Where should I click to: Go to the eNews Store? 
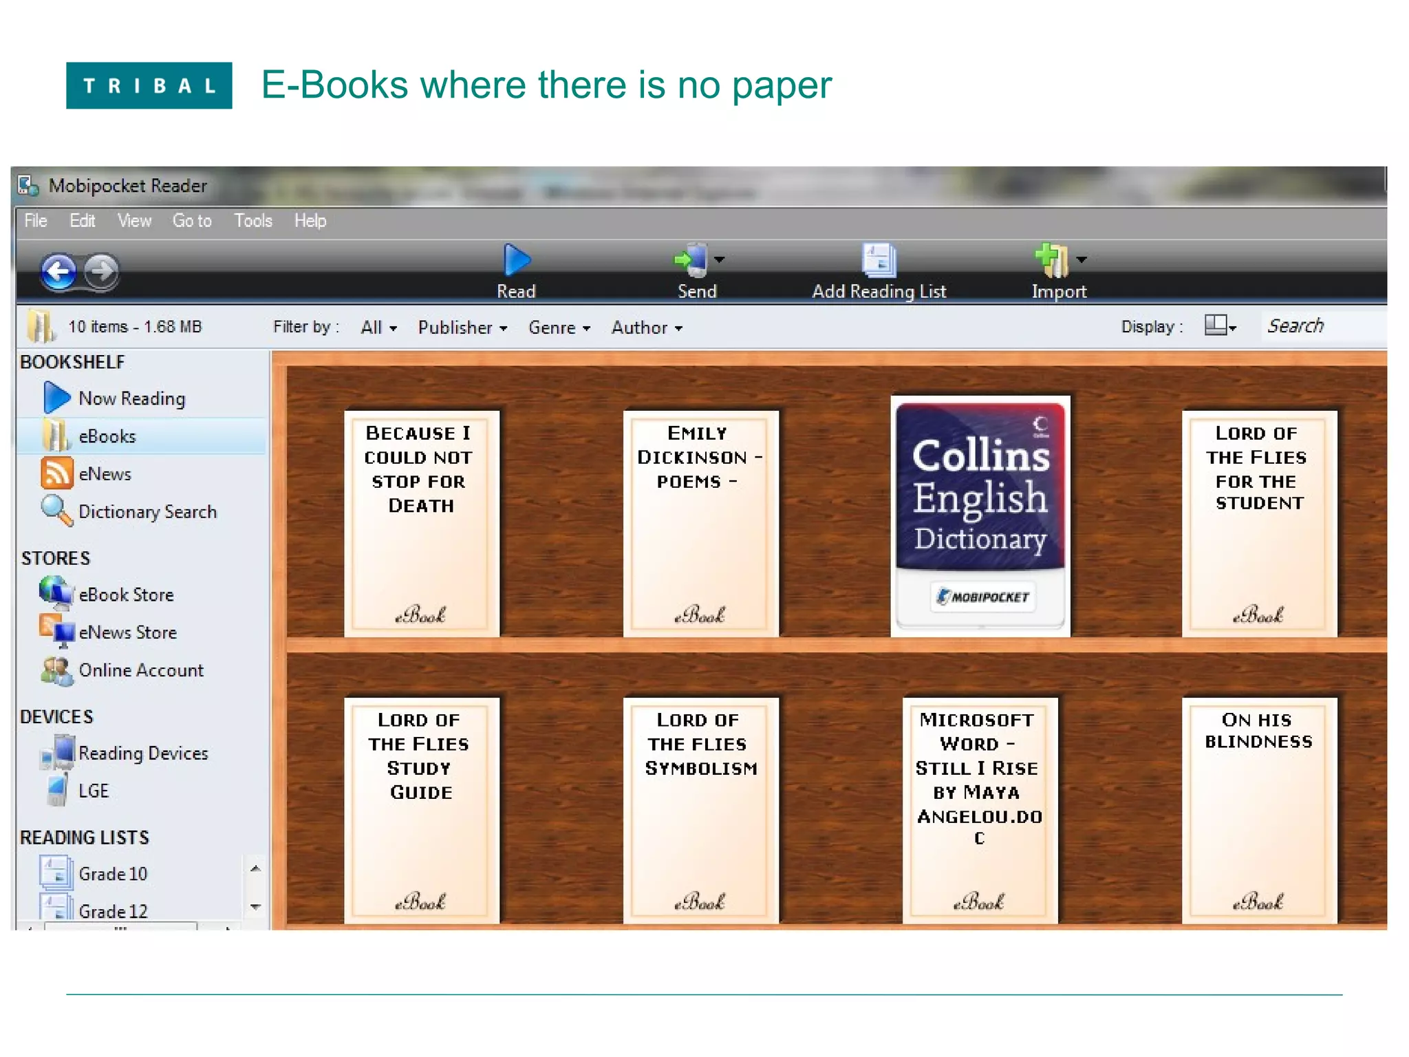[128, 632]
